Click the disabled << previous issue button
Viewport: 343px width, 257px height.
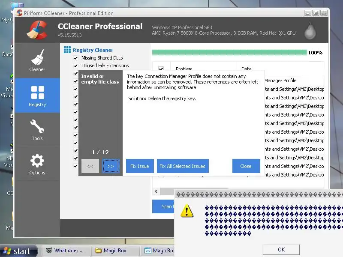[90, 166]
